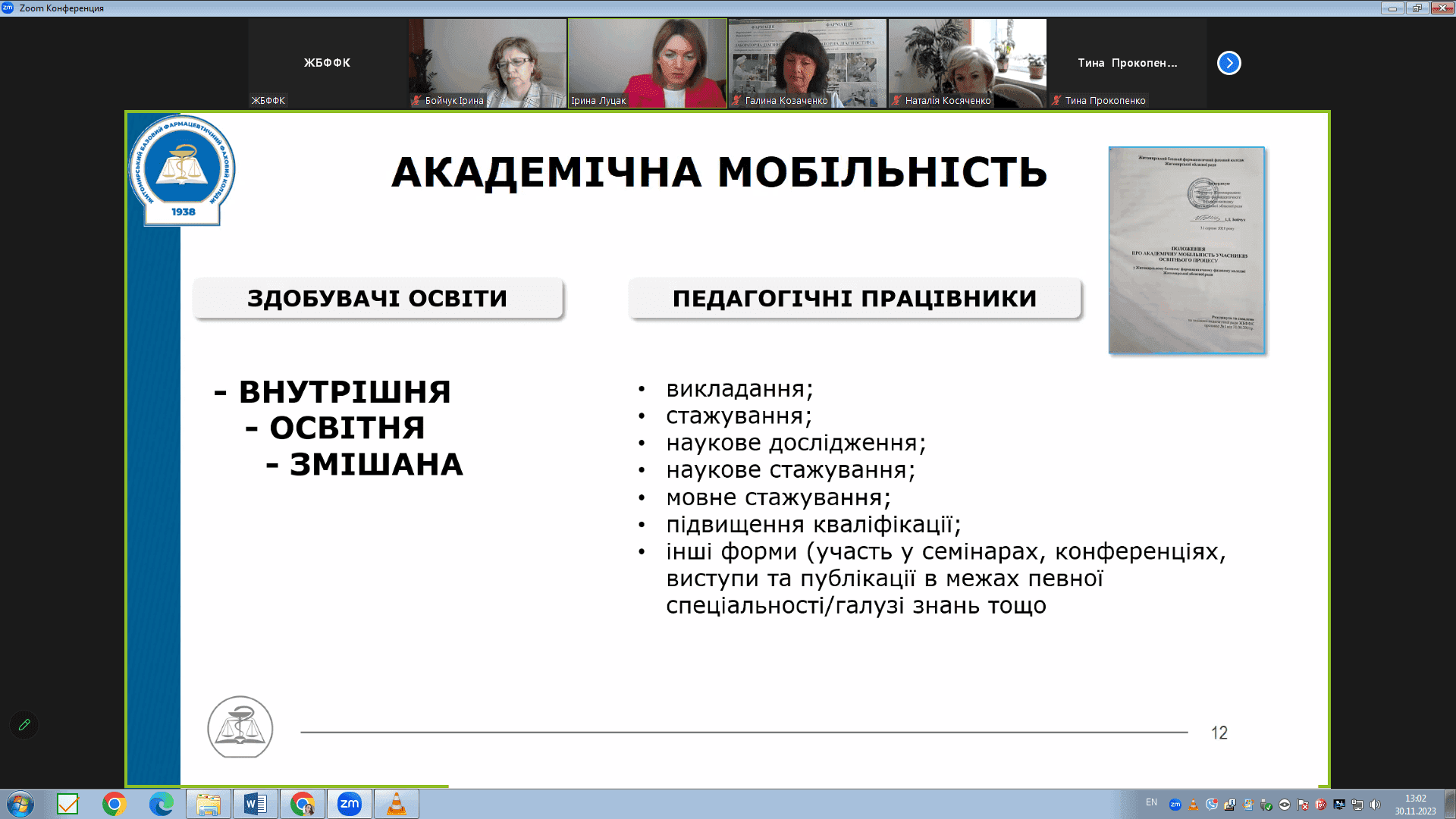Open Action Center flag icon

[x=1303, y=805]
